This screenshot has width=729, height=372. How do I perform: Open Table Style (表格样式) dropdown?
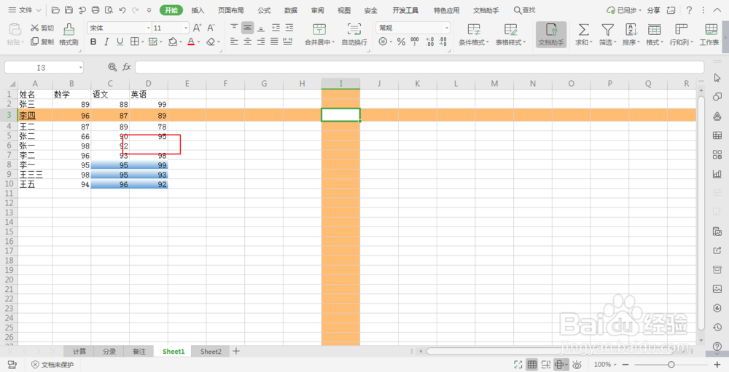[511, 42]
